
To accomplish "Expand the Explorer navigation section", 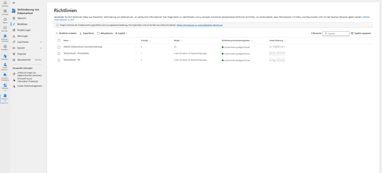I will (x=41, y=48).
